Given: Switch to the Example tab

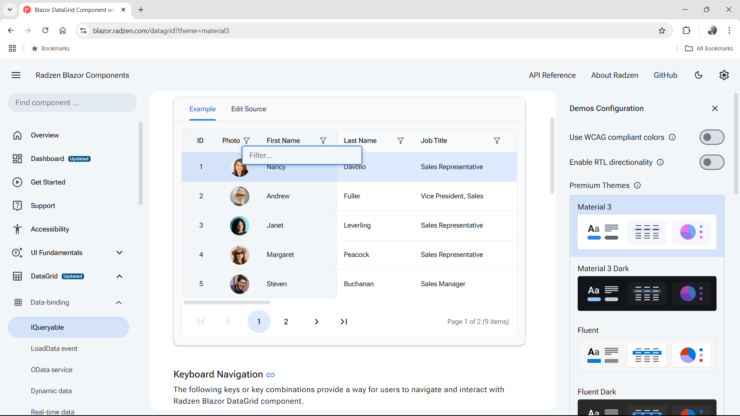Looking at the screenshot, I should tap(202, 109).
